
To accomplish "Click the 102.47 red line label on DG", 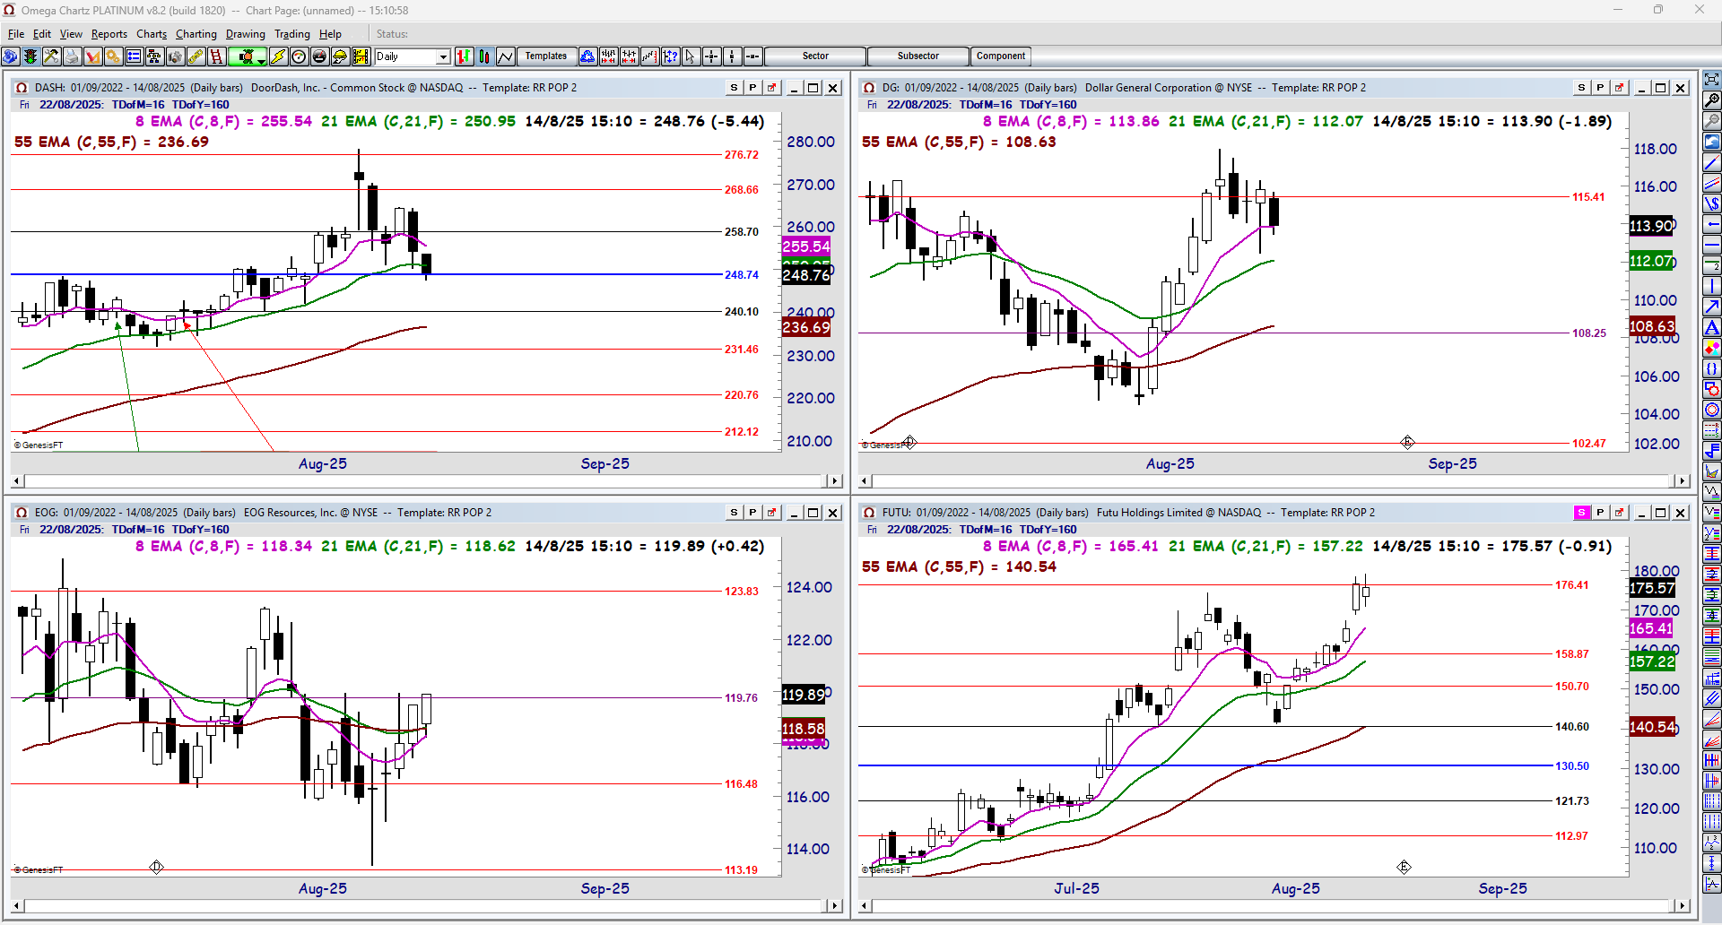I will click(x=1589, y=444).
